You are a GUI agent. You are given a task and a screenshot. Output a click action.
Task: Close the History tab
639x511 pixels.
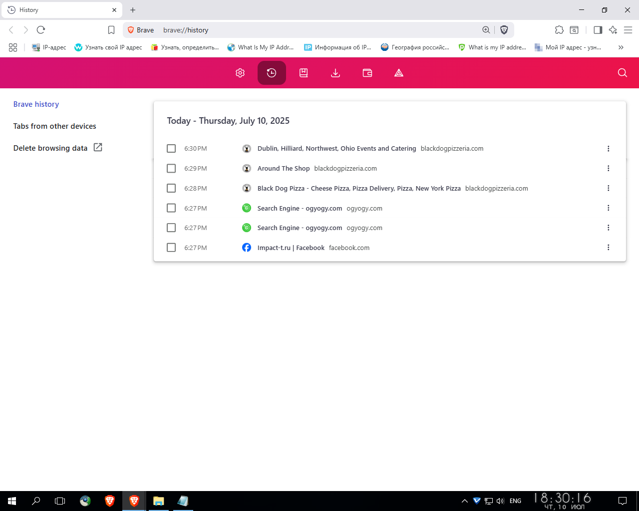(114, 10)
